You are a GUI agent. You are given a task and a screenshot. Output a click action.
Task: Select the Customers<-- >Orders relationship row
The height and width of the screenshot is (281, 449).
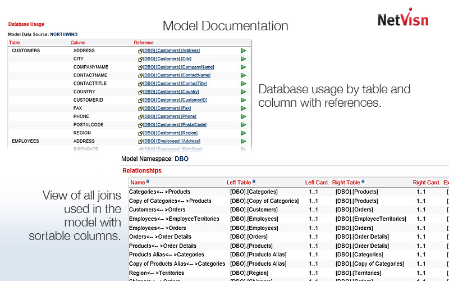[288, 210]
